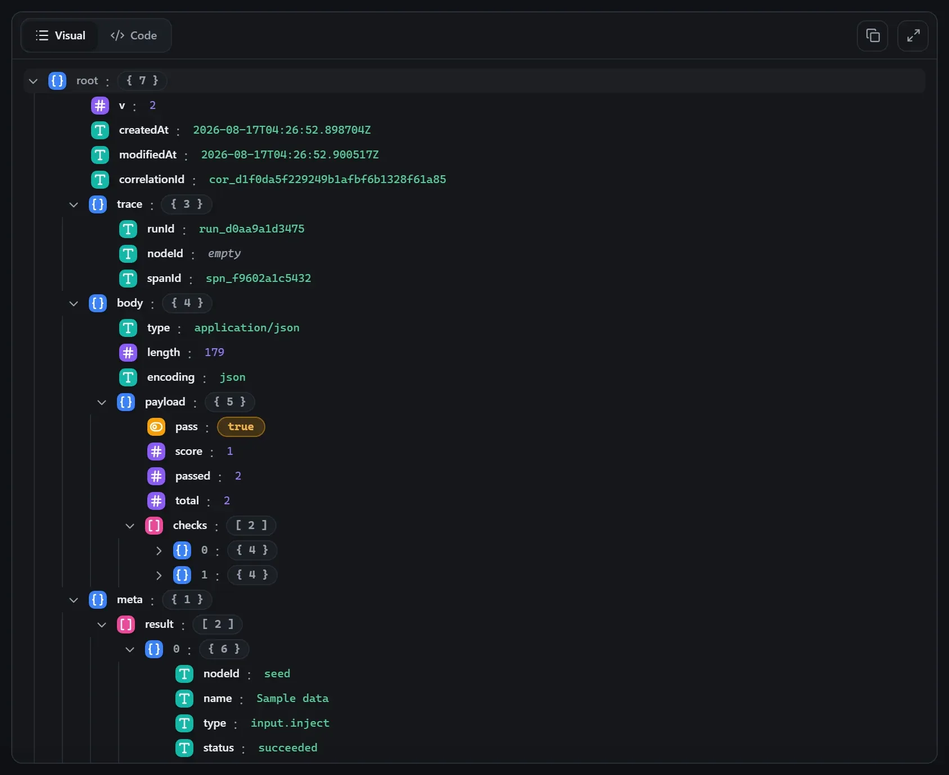Collapse the payload object chevron
949x775 pixels.
tap(102, 402)
